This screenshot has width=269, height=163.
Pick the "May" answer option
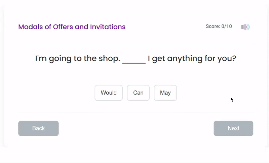[x=165, y=93]
